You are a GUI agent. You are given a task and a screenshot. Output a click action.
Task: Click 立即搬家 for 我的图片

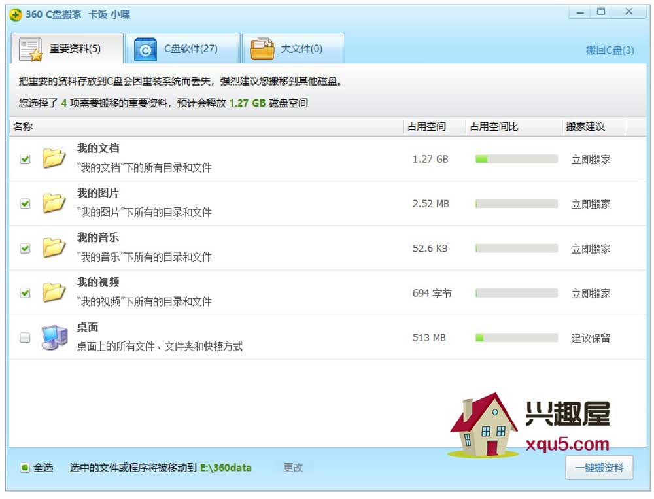pyautogui.click(x=591, y=204)
